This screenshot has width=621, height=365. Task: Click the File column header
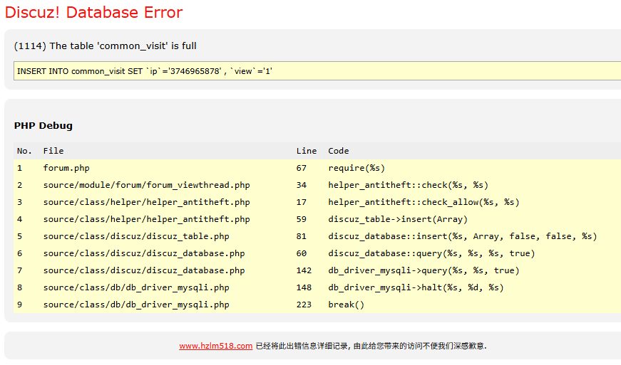[x=53, y=151]
